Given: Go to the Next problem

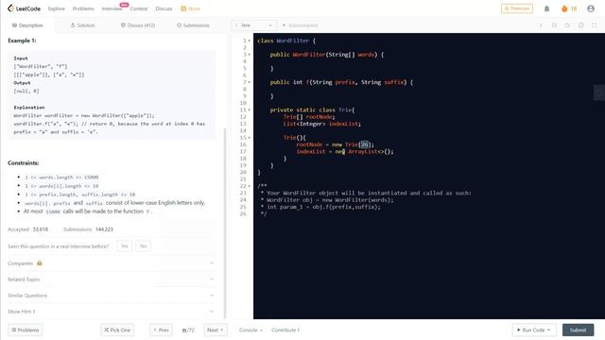Looking at the screenshot, I should pos(216,330).
